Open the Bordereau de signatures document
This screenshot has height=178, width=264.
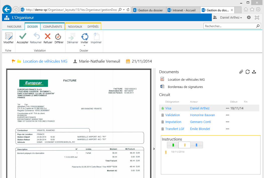tap(185, 87)
